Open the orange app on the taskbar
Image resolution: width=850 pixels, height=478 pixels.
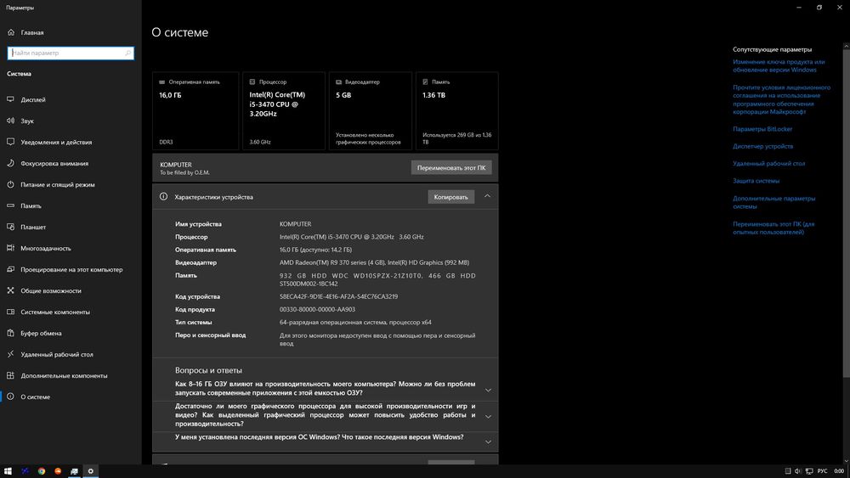(58, 471)
